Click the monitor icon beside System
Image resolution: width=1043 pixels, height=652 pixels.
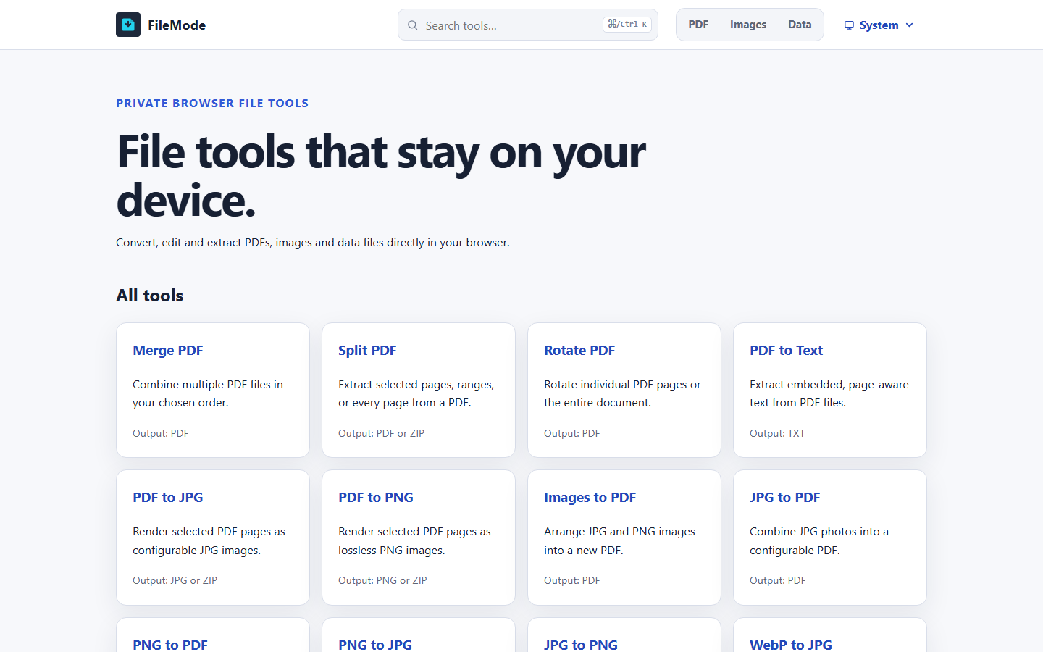849,25
